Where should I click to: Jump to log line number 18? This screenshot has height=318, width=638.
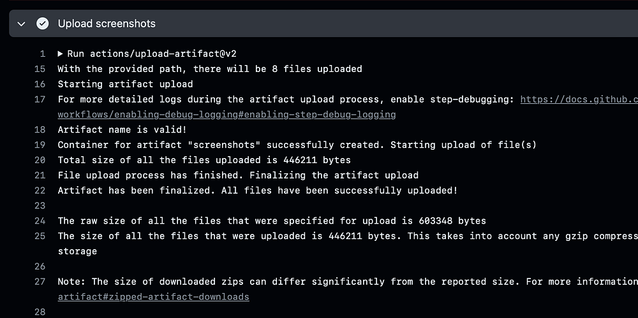[x=40, y=130]
